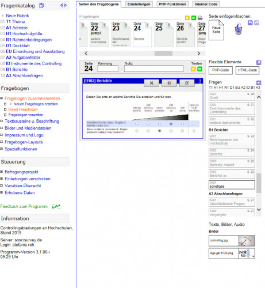Expand the Erhobene Daten node
The width and height of the screenshot is (265, 288).
2,192
